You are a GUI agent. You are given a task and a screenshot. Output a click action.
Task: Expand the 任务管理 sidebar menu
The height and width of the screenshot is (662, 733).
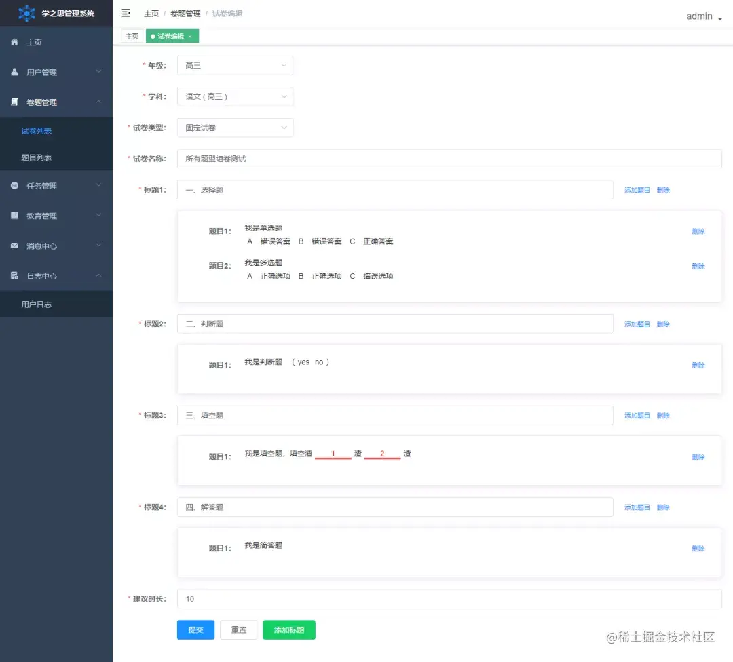coord(56,185)
